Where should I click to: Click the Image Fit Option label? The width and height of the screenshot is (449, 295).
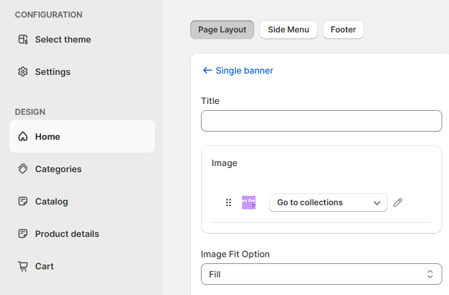[235, 254]
